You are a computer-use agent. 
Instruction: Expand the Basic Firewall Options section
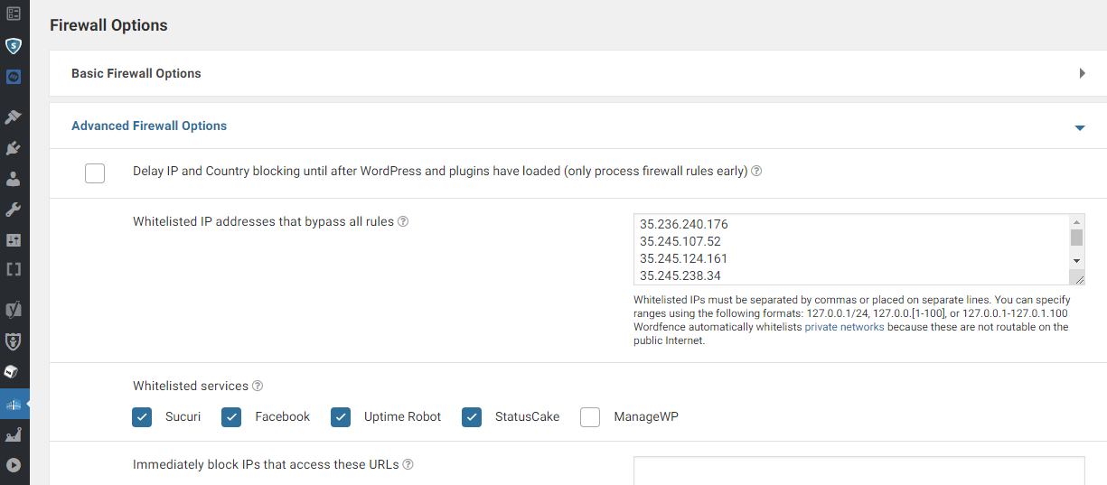click(x=1082, y=73)
